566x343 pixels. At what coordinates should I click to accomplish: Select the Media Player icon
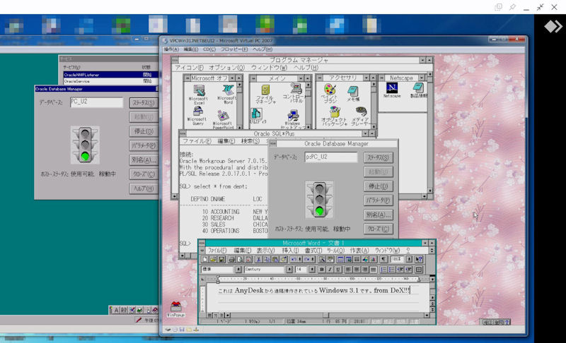[x=361, y=112]
